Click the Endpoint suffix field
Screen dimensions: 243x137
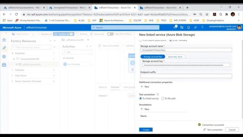point(186,76)
